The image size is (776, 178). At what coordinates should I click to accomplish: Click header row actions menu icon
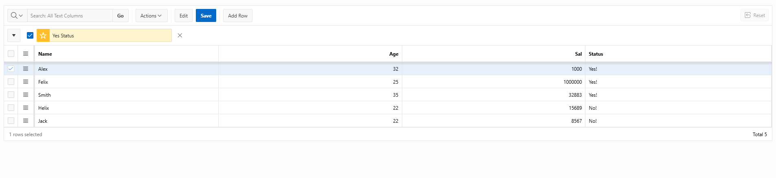pyautogui.click(x=26, y=54)
